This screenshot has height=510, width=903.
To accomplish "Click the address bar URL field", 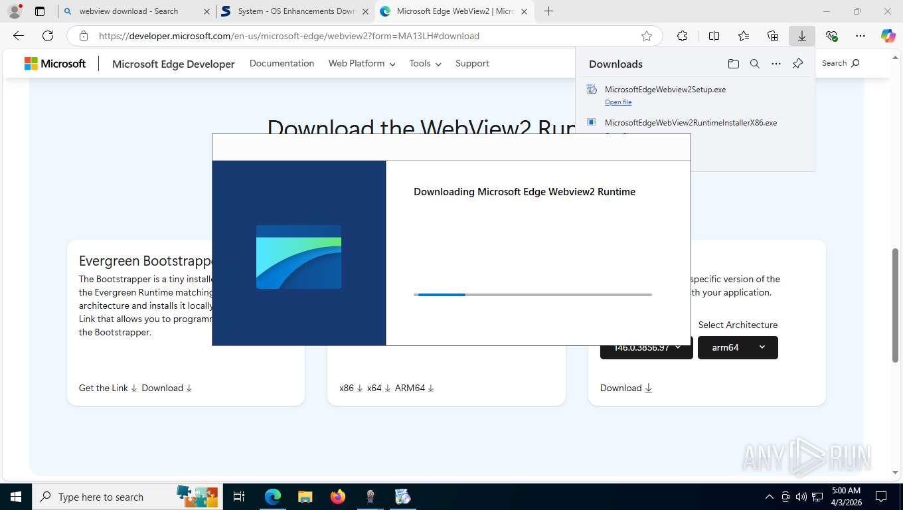I will coord(365,36).
